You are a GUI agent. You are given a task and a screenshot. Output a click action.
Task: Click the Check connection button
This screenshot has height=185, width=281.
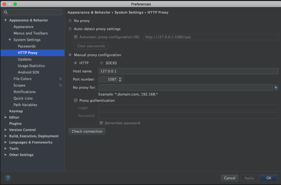coord(87,131)
